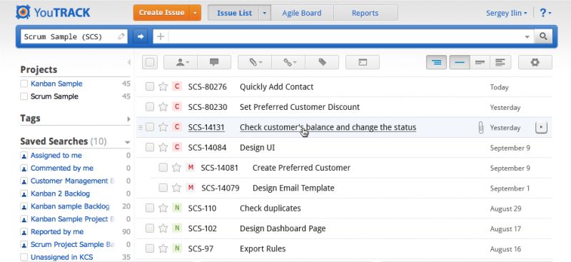Check the Scrum Sample project checkbox
This screenshot has width=571, height=262.
tap(24, 96)
